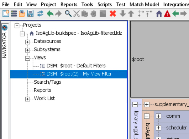Image resolution: width=189 pixels, height=139 pixels.
Task: Click the New project toolbar icon
Action: (6, 13)
